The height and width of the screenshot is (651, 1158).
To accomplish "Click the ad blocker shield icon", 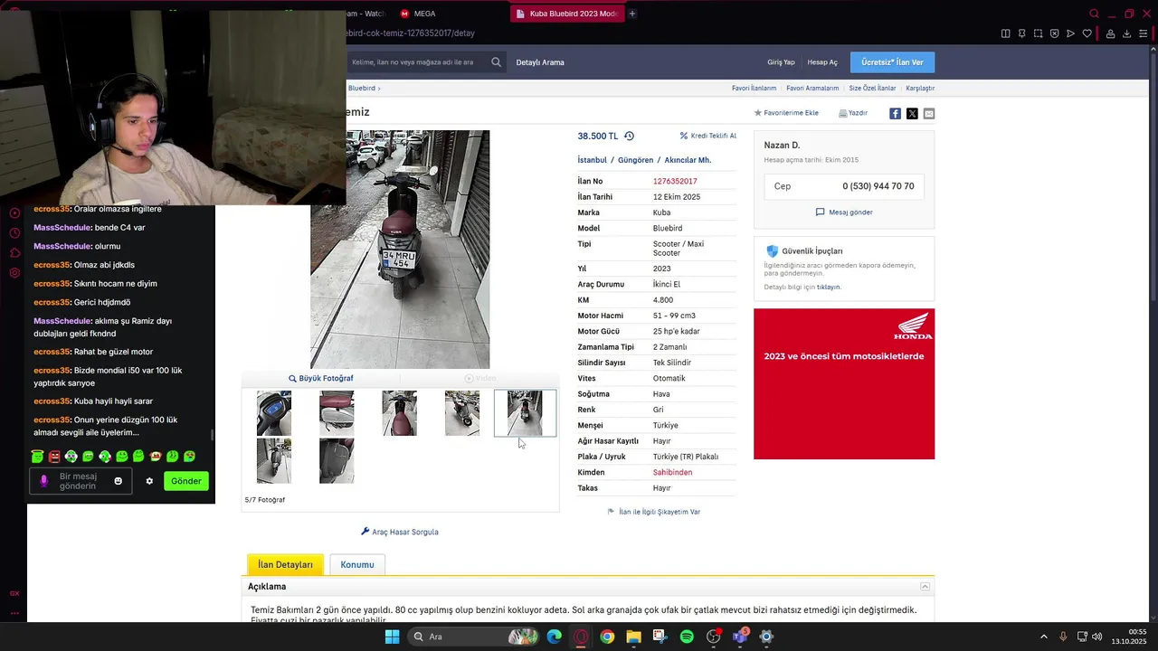I will point(1054,33).
